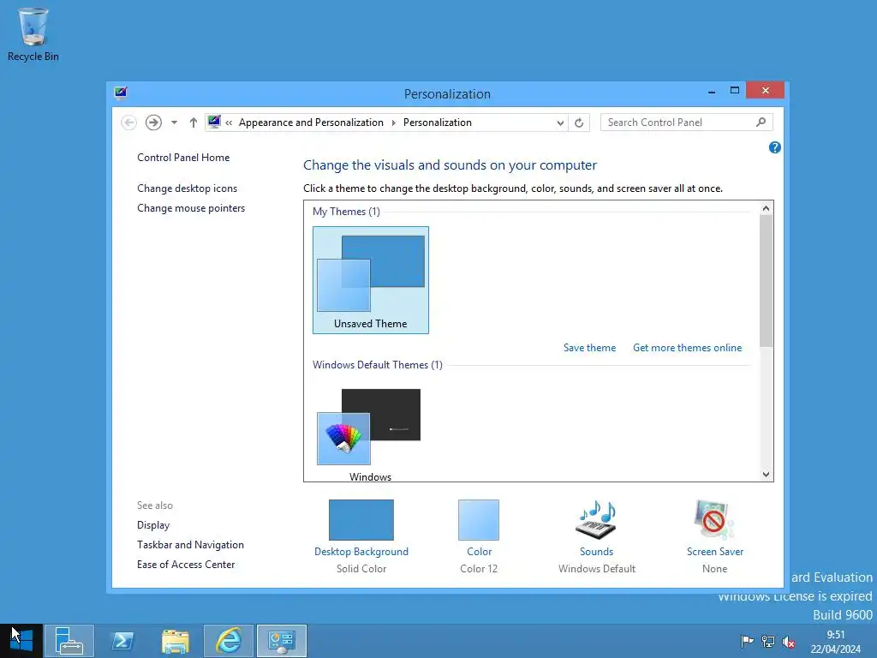Expand the breadcrumb arrow after Appearance and Personalization
This screenshot has height=658, width=877.
click(x=393, y=123)
